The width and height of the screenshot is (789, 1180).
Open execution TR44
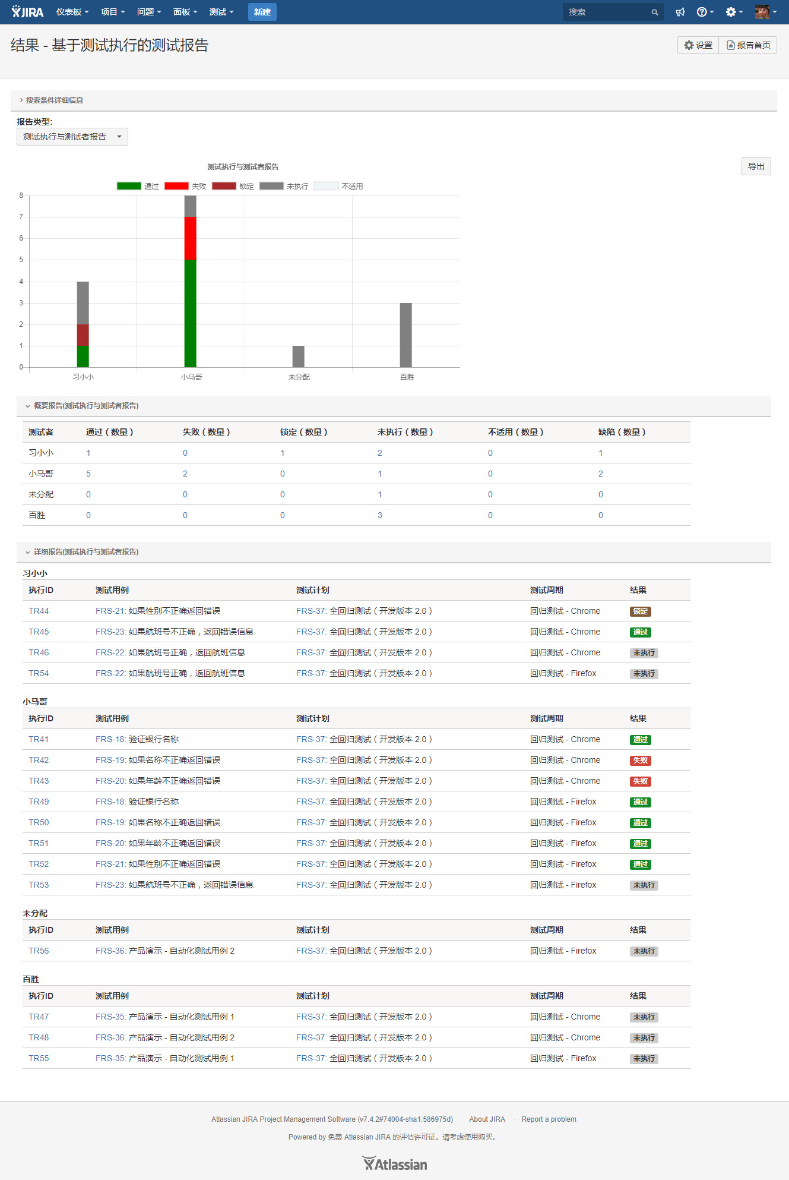click(39, 611)
